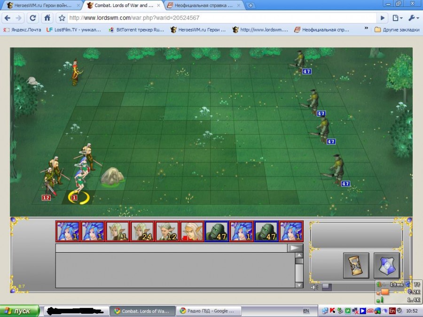Click the green uTorrent tray icon
This screenshot has height=317, width=423.
pyautogui.click(x=348, y=311)
